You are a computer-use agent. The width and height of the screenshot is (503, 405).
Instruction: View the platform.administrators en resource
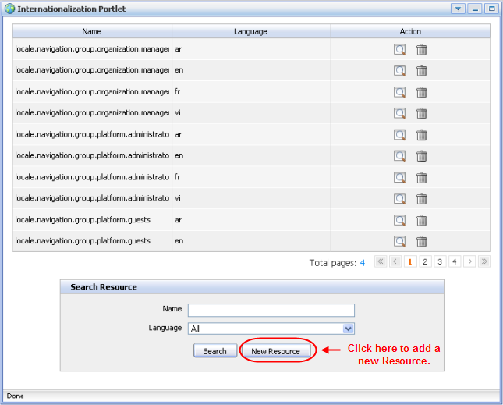tap(399, 156)
